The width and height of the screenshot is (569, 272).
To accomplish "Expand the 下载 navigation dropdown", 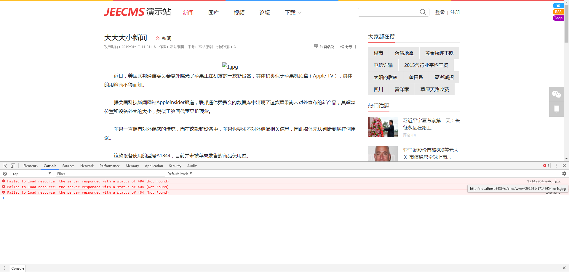I will click(x=293, y=13).
